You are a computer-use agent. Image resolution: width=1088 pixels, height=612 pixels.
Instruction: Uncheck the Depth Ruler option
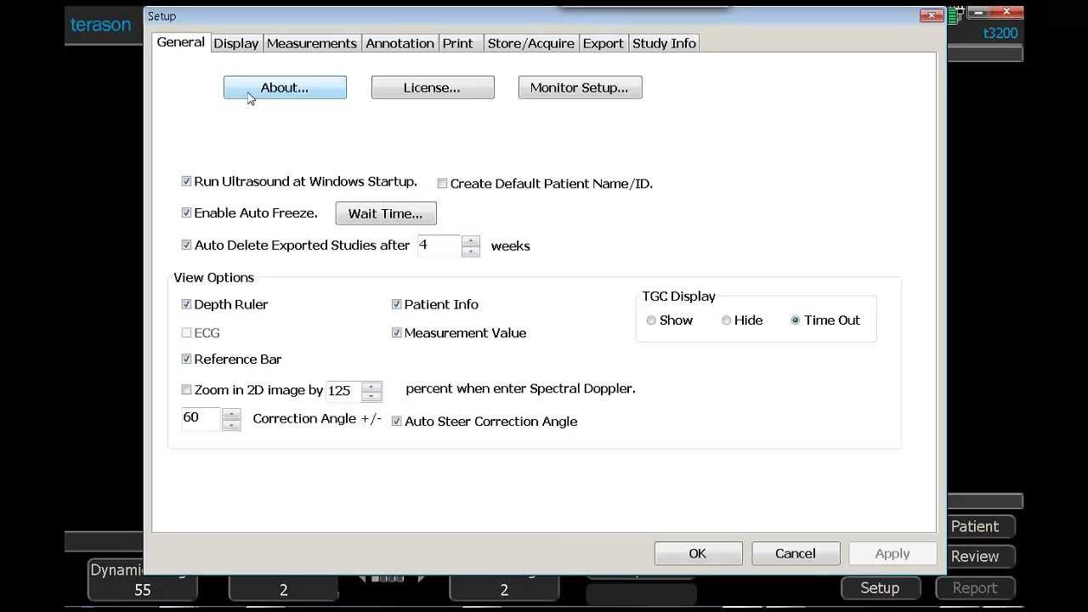point(187,304)
